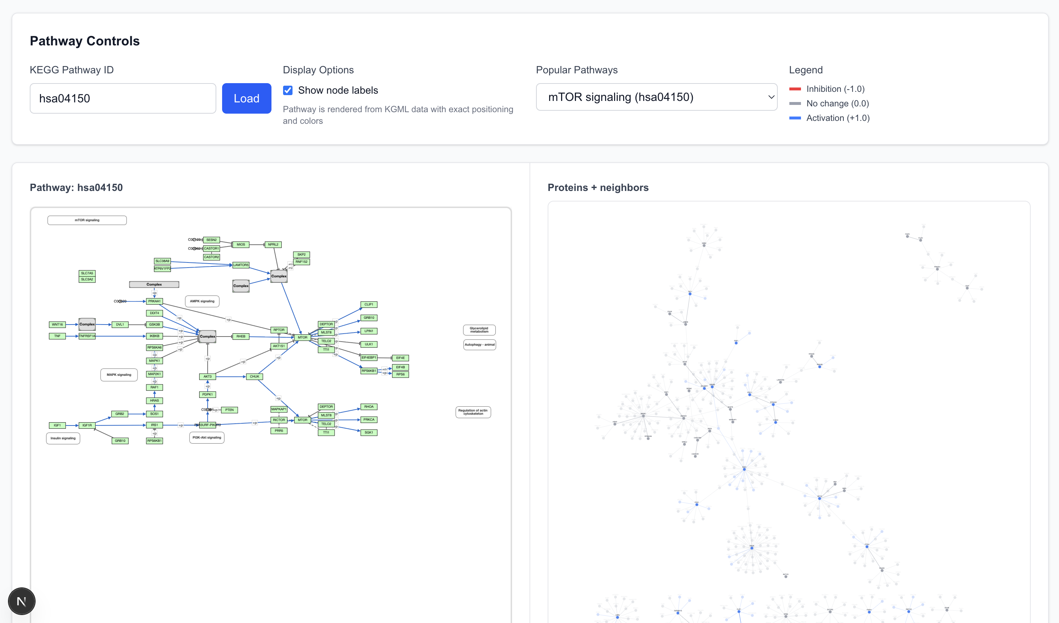Select the PTEN gene node
1059x623 pixels.
[229, 410]
